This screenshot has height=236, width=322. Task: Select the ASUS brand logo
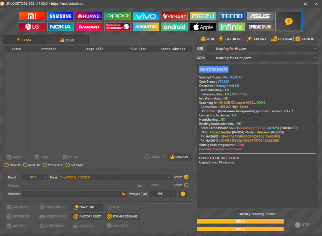(x=260, y=16)
